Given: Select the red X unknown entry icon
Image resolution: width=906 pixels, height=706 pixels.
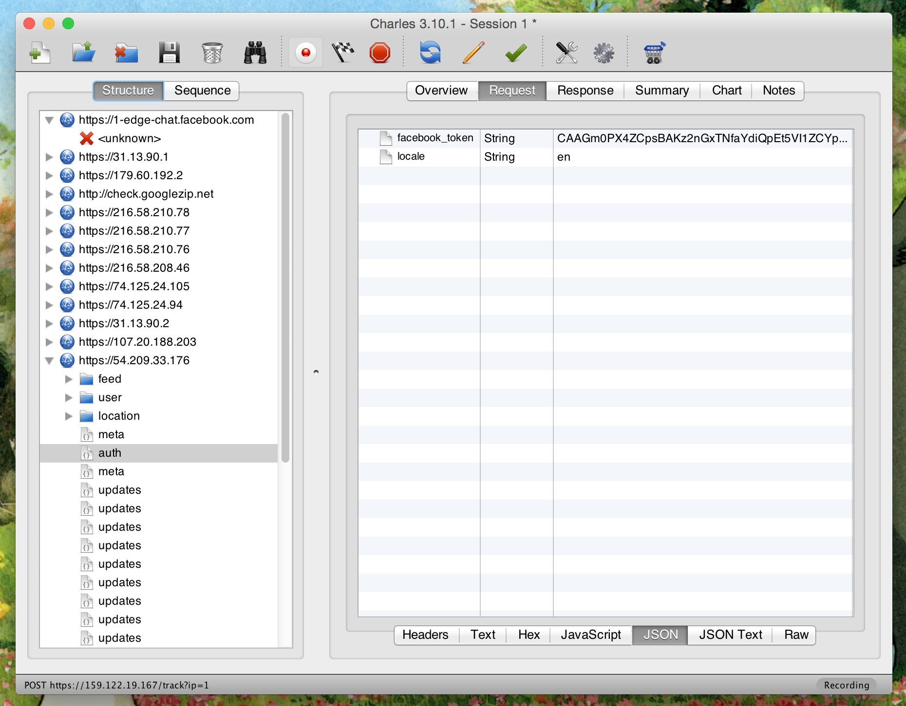Looking at the screenshot, I should [87, 138].
